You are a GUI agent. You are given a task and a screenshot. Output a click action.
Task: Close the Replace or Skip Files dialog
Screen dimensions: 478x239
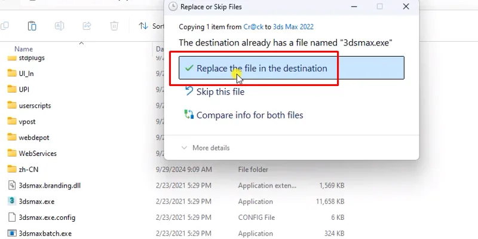406,7
